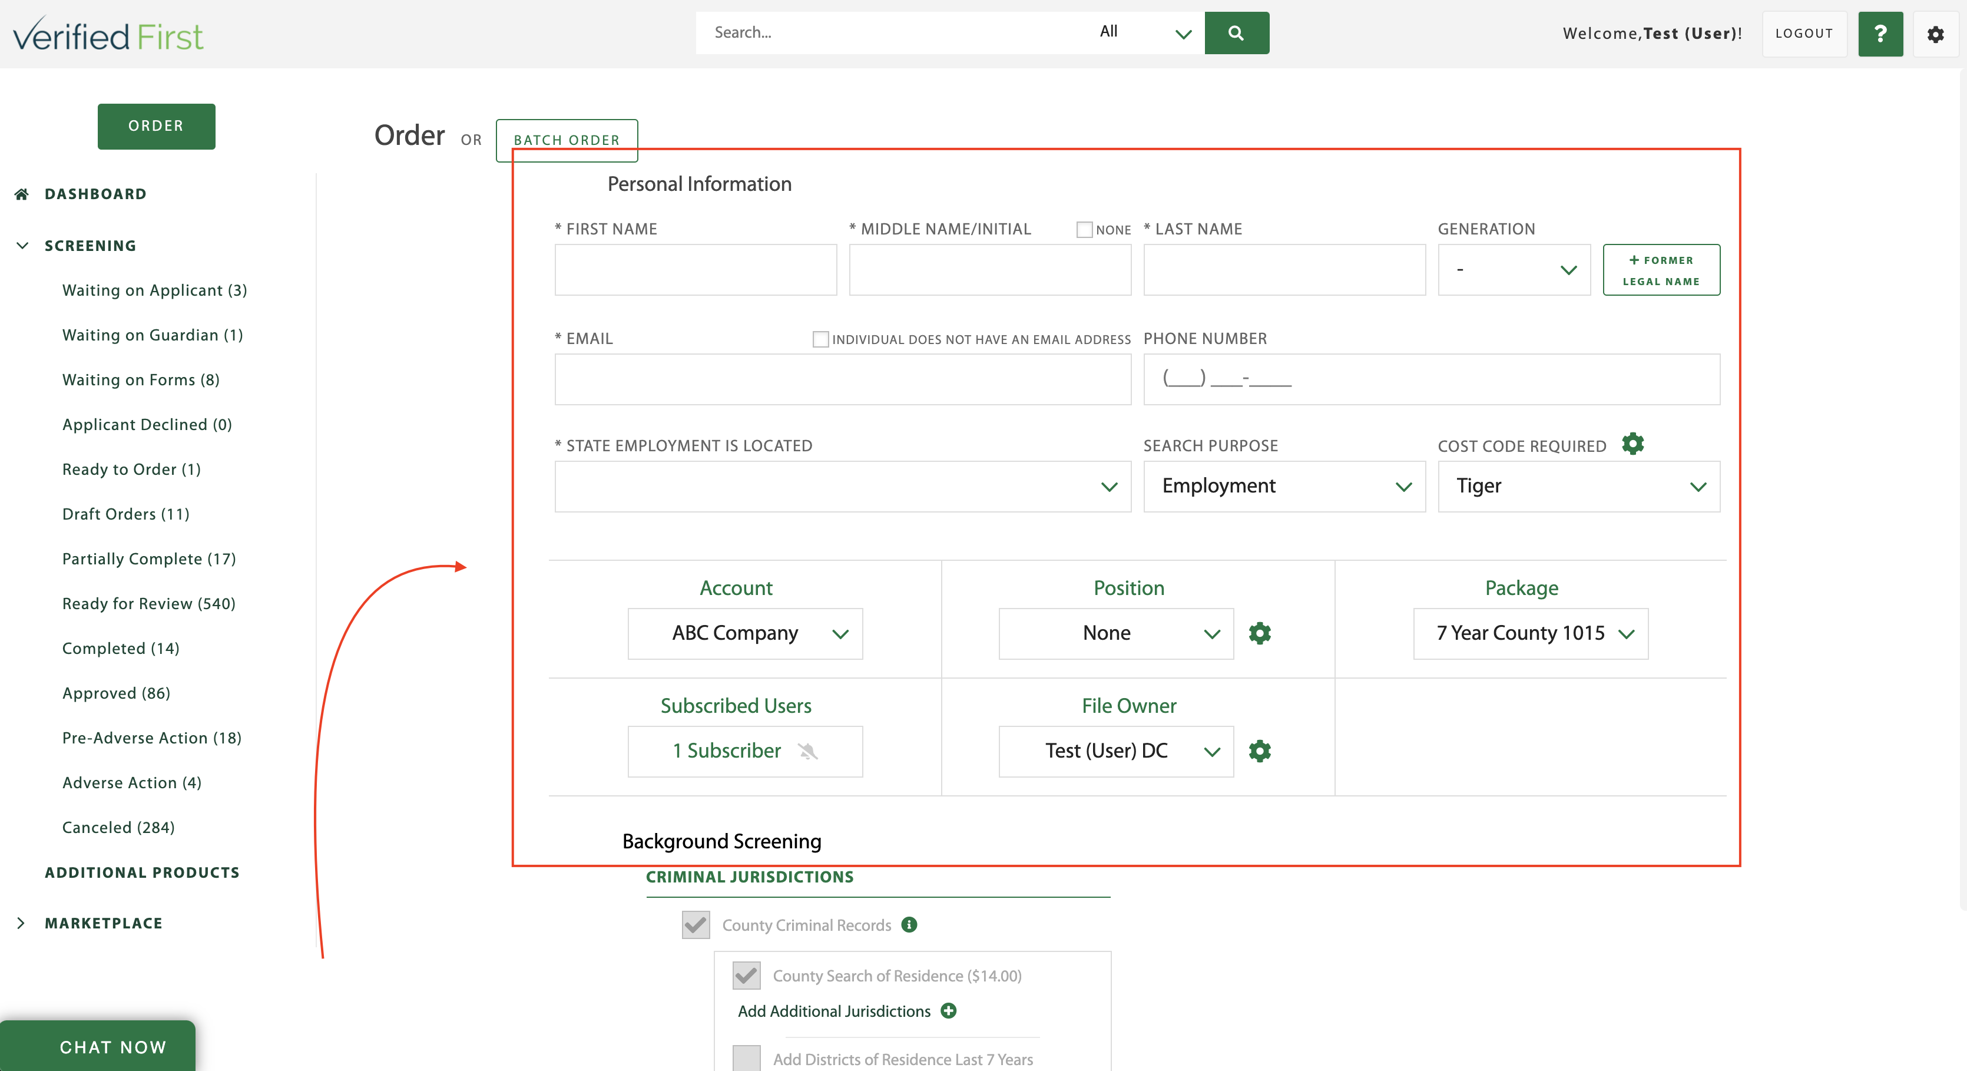Open Applicant Declined (0)
Image resolution: width=1967 pixels, height=1071 pixels.
pyautogui.click(x=147, y=425)
